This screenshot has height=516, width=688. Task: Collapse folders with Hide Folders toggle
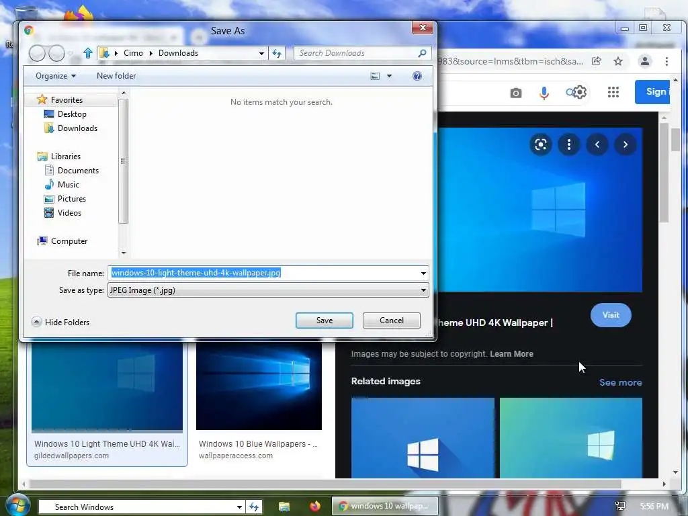pyautogui.click(x=60, y=322)
